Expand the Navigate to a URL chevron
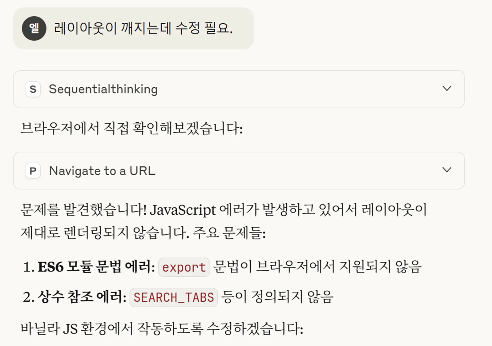Viewport: 492px width, 346px height. [x=447, y=170]
